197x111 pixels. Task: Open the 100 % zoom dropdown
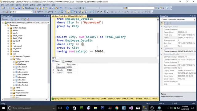59,58
